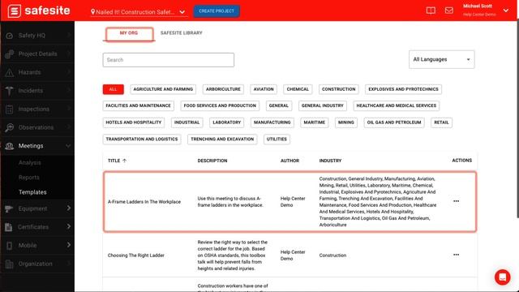
Task: Filter by Hotels And Hospitality
Action: (133, 122)
